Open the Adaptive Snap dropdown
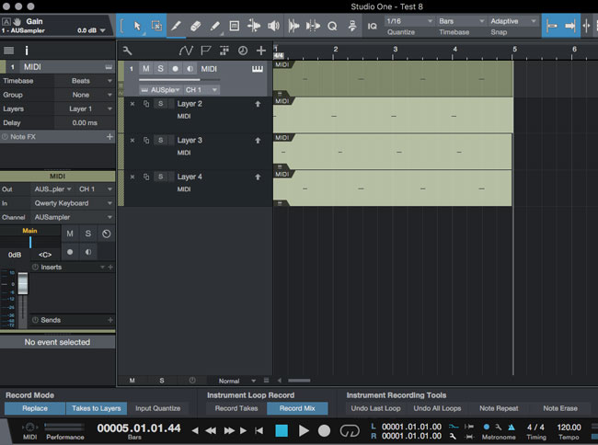Image resolution: width=598 pixels, height=445 pixels. (x=513, y=21)
